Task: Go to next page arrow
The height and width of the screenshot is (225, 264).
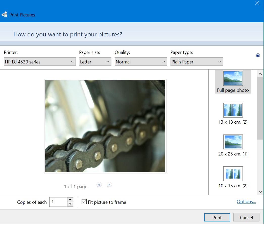Action: pyautogui.click(x=109, y=185)
